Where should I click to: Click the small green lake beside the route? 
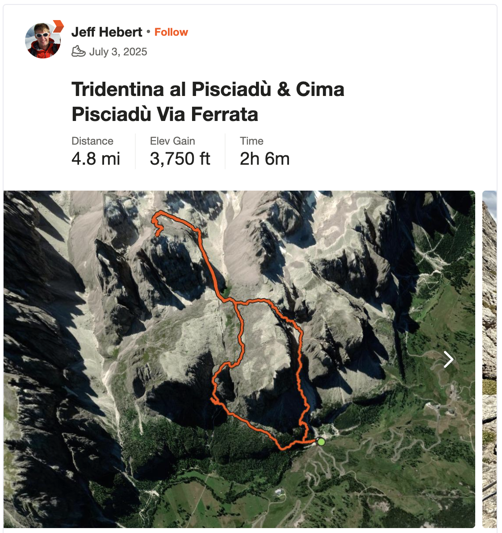pyautogui.click(x=226, y=291)
